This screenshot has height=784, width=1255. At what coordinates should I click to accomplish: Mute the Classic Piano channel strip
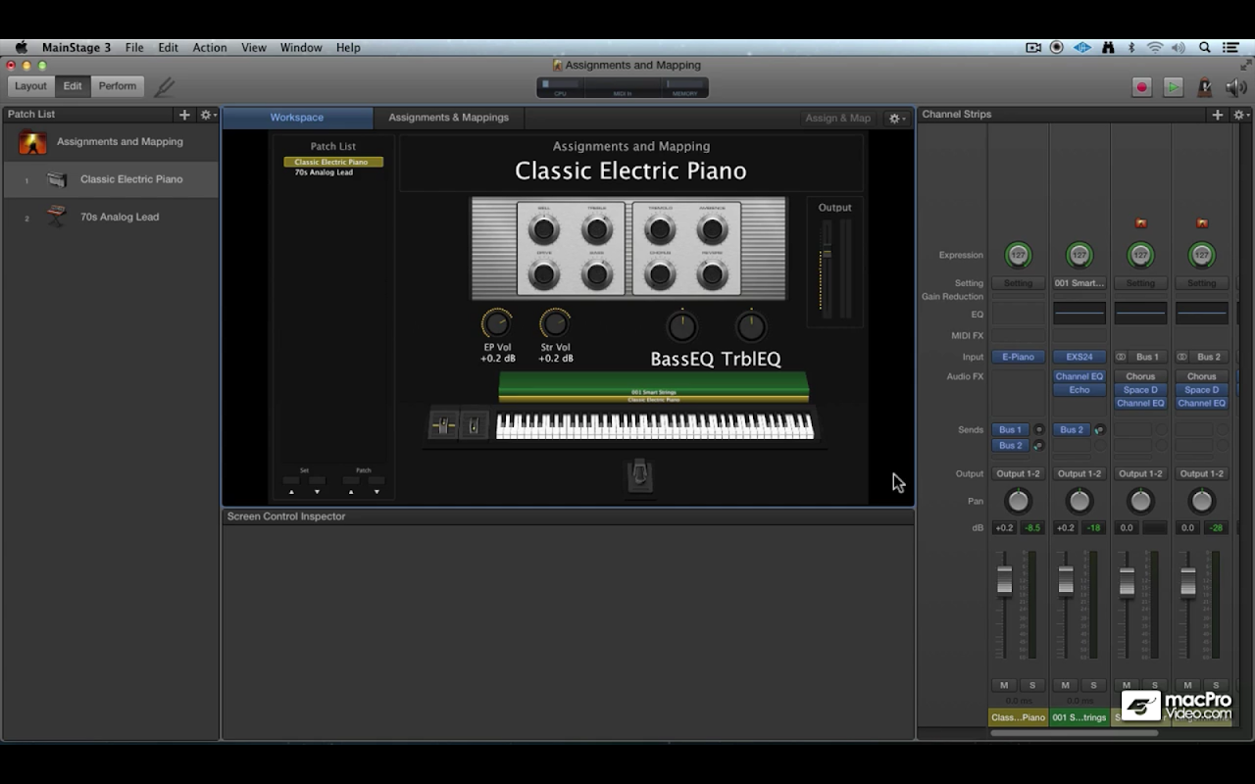pos(1003,685)
